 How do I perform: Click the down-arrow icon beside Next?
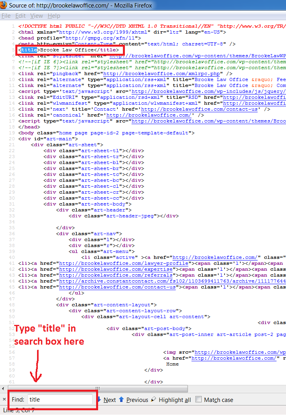99,399
